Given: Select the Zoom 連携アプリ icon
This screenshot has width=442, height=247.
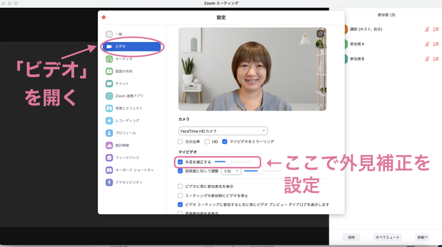Looking at the screenshot, I should point(109,96).
